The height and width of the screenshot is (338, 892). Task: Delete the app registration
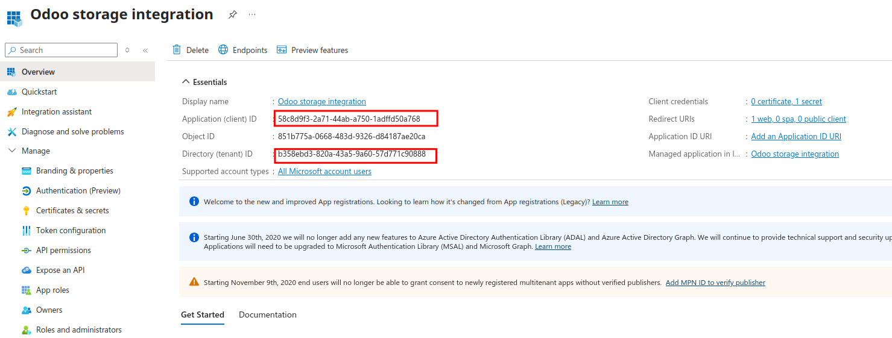coord(191,50)
